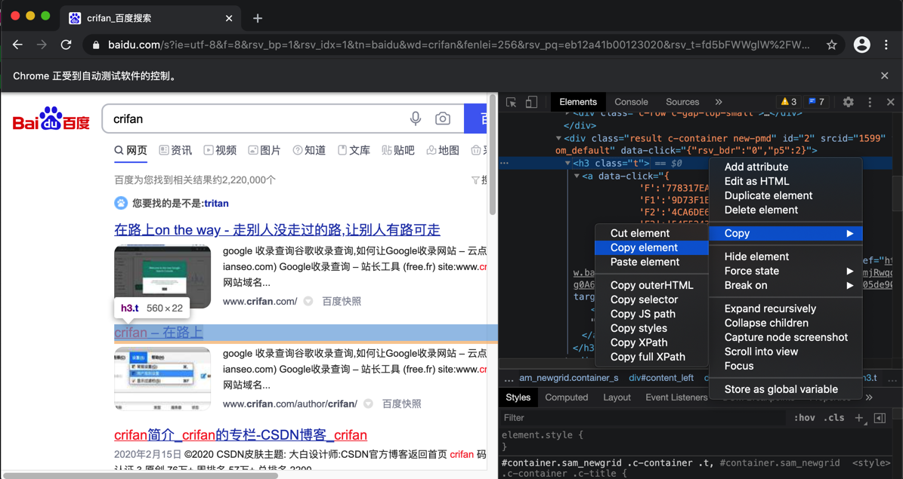The width and height of the screenshot is (903, 479).
Task: Select Copy outerHTML option
Action: [651, 285]
